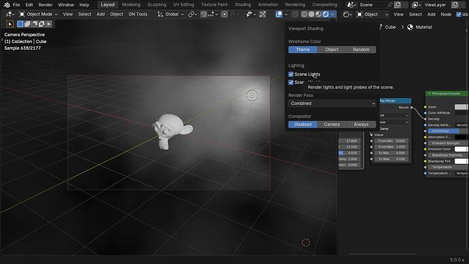Click the Emission Color swatch

(462, 149)
